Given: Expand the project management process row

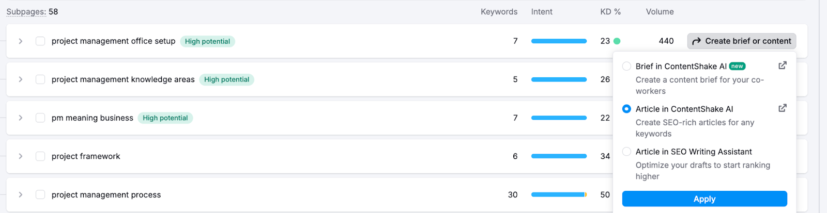Looking at the screenshot, I should tap(21, 195).
